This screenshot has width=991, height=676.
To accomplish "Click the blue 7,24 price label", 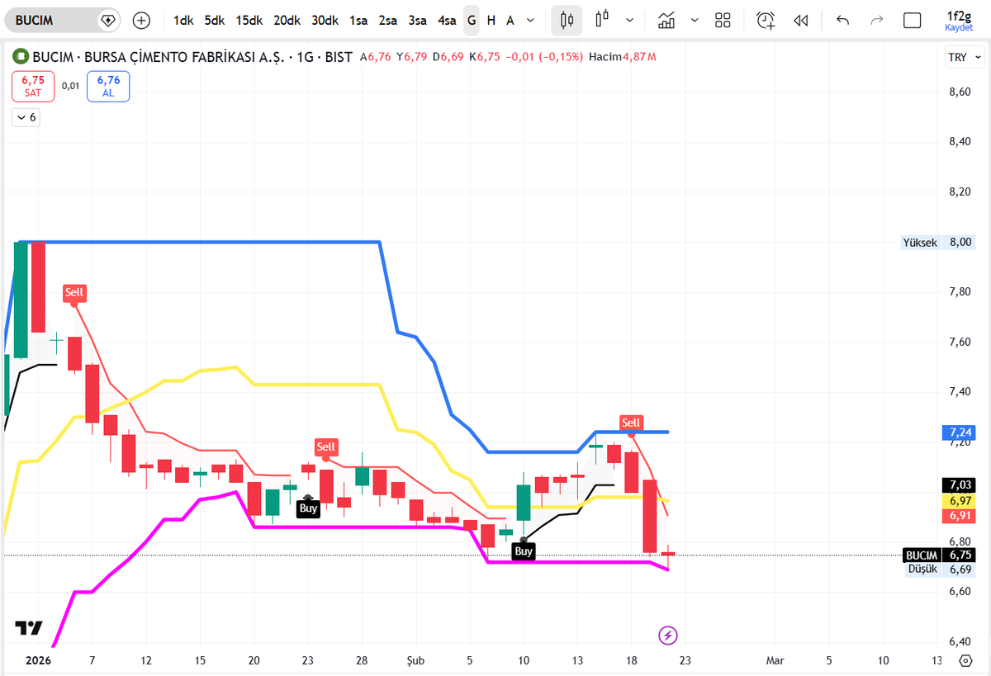I will coord(958,432).
